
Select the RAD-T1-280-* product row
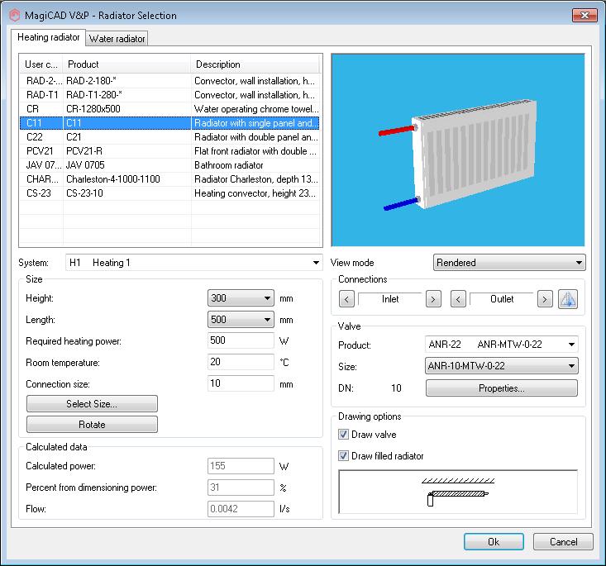169,95
